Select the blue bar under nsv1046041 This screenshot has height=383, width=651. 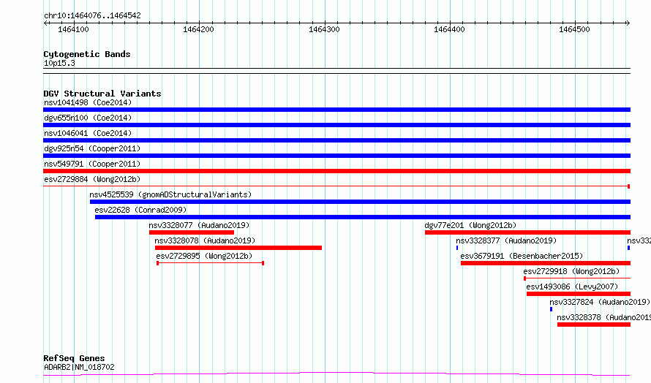(336, 140)
